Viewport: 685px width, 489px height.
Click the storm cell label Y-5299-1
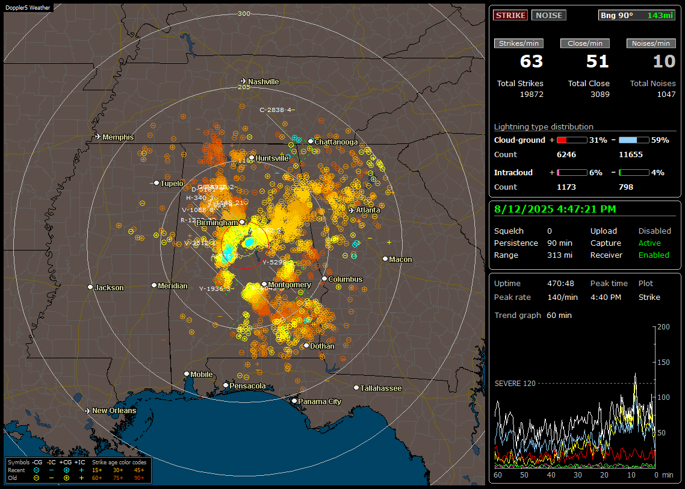(278, 262)
